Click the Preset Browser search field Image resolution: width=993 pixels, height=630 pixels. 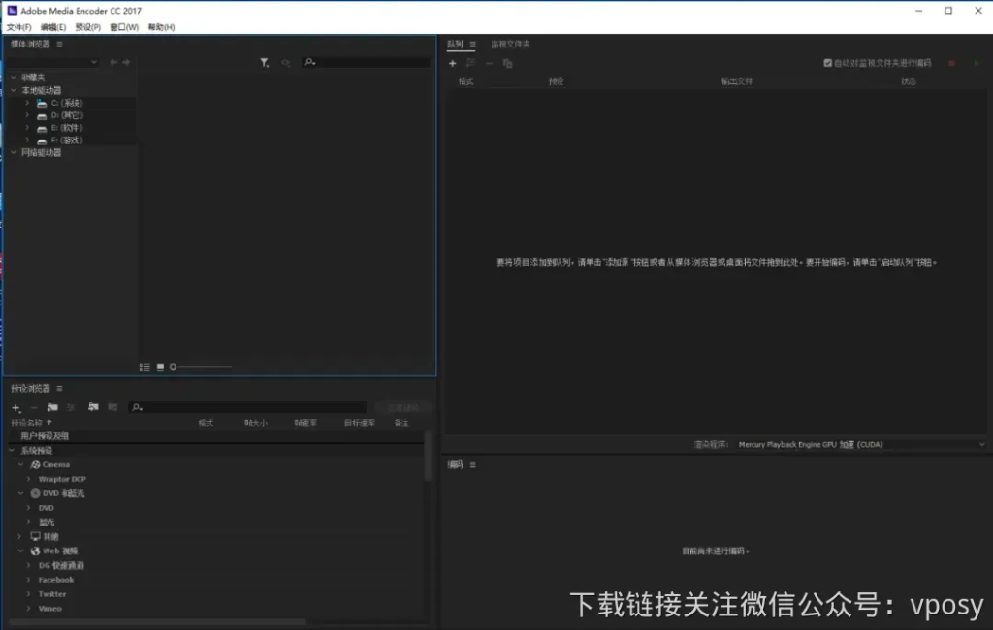click(x=247, y=407)
